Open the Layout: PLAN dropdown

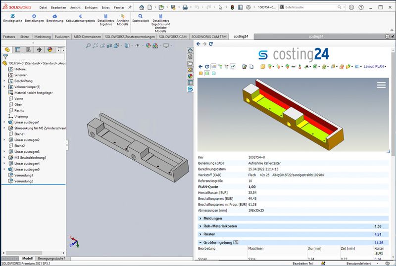375,66
